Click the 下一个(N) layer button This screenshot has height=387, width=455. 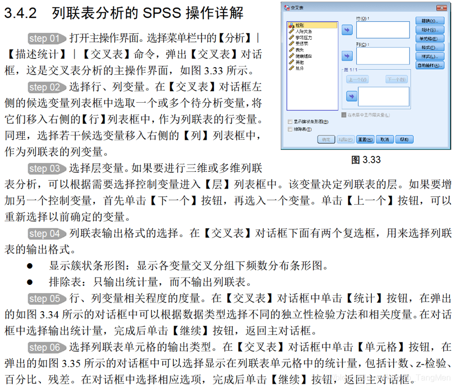pos(397,79)
